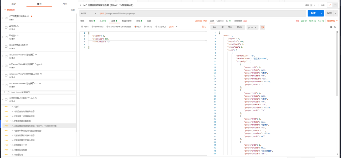341x158 pixels.
Task: Open search in the response body
Action: [x=335, y=27]
